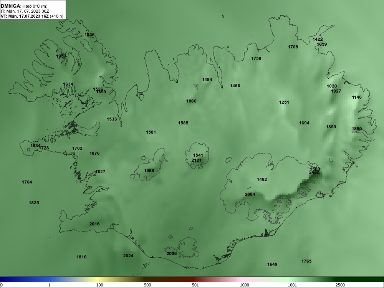Select the 1251 map value
The width and height of the screenshot is (384, 288).
(284, 102)
